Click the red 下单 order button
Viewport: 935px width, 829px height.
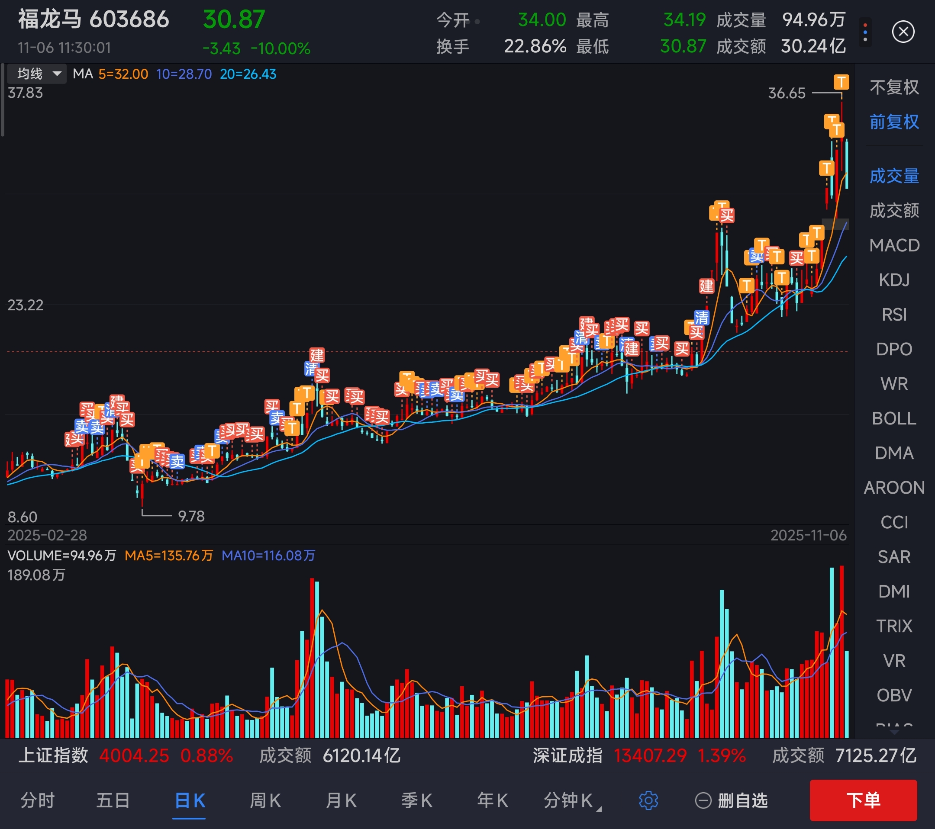[x=863, y=800]
